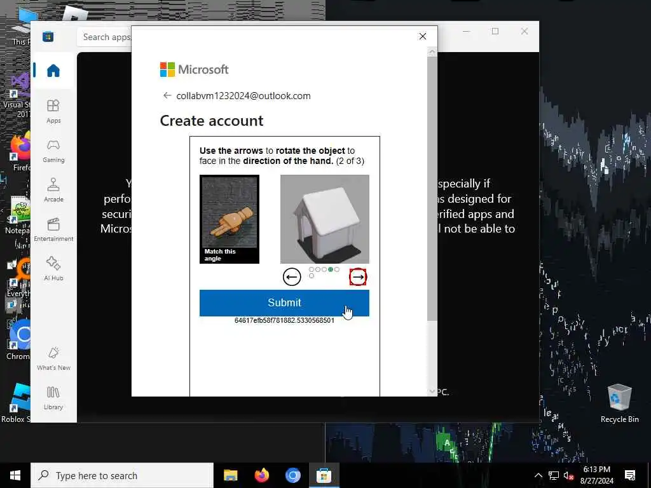The image size is (651, 488).
Task: Click the dialog vertical scrollbar thumb
Action: 432,188
